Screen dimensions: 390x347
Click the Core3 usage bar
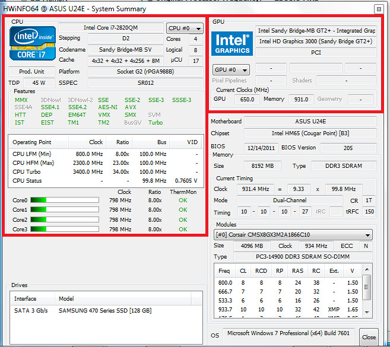(x=65, y=229)
